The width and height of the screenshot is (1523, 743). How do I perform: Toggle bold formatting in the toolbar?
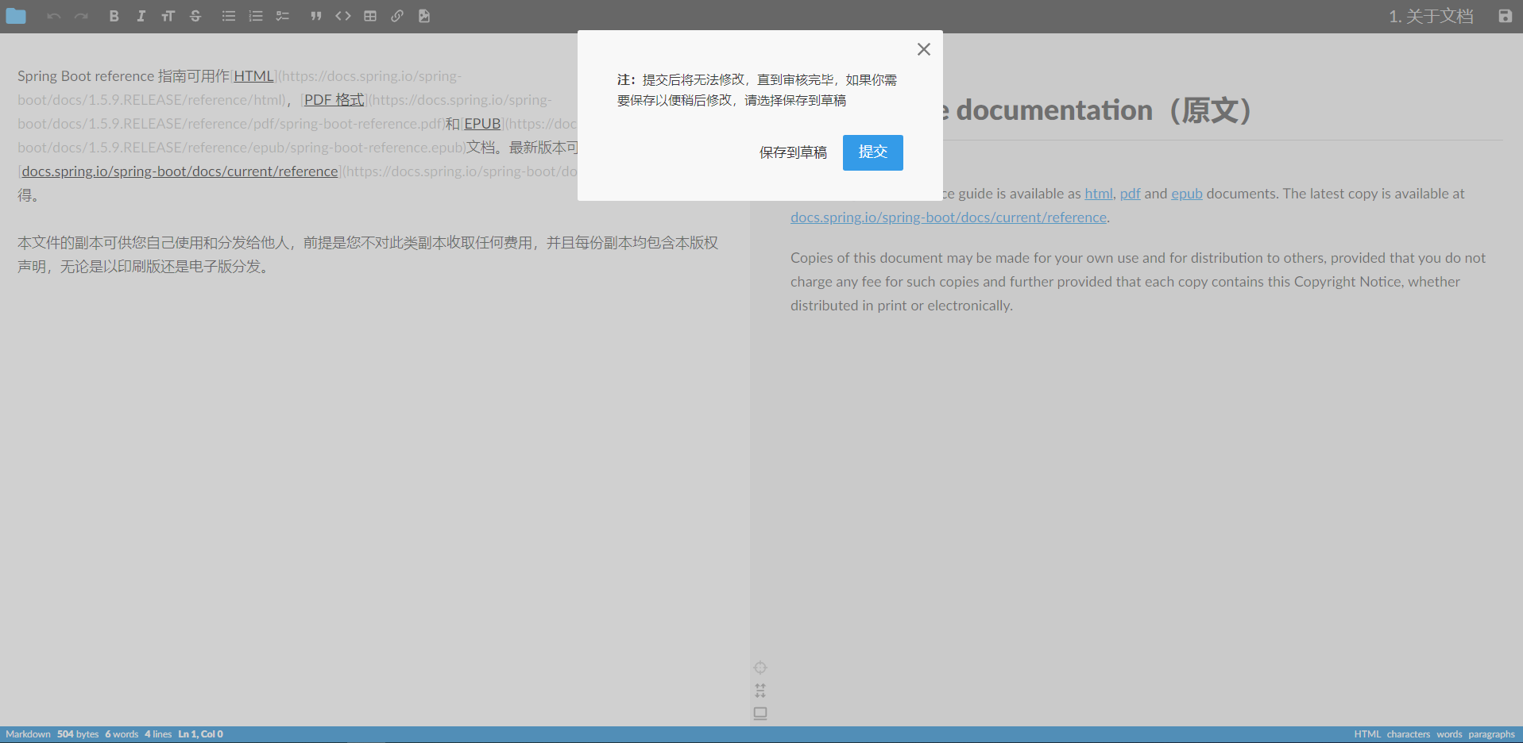[x=114, y=16]
